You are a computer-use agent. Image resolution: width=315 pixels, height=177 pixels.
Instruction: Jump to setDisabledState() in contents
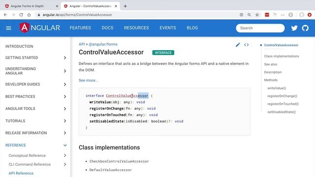point(282,112)
